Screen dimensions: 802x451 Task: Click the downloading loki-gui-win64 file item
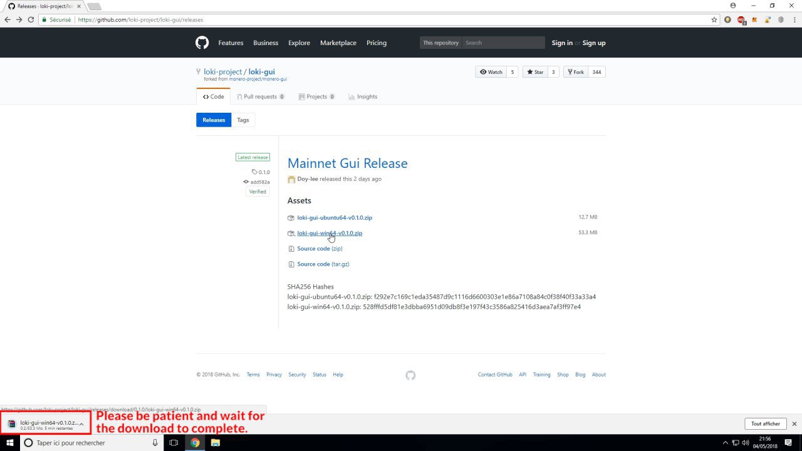pyautogui.click(x=45, y=424)
